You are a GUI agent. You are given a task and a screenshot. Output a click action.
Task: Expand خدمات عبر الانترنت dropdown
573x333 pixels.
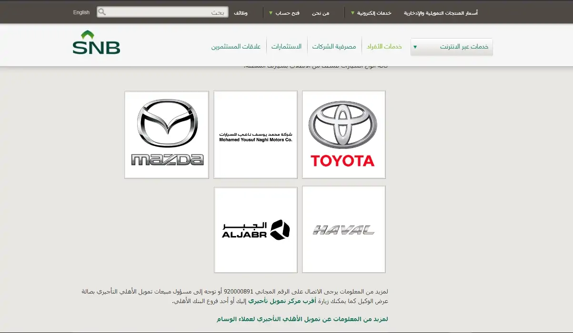[452, 47]
